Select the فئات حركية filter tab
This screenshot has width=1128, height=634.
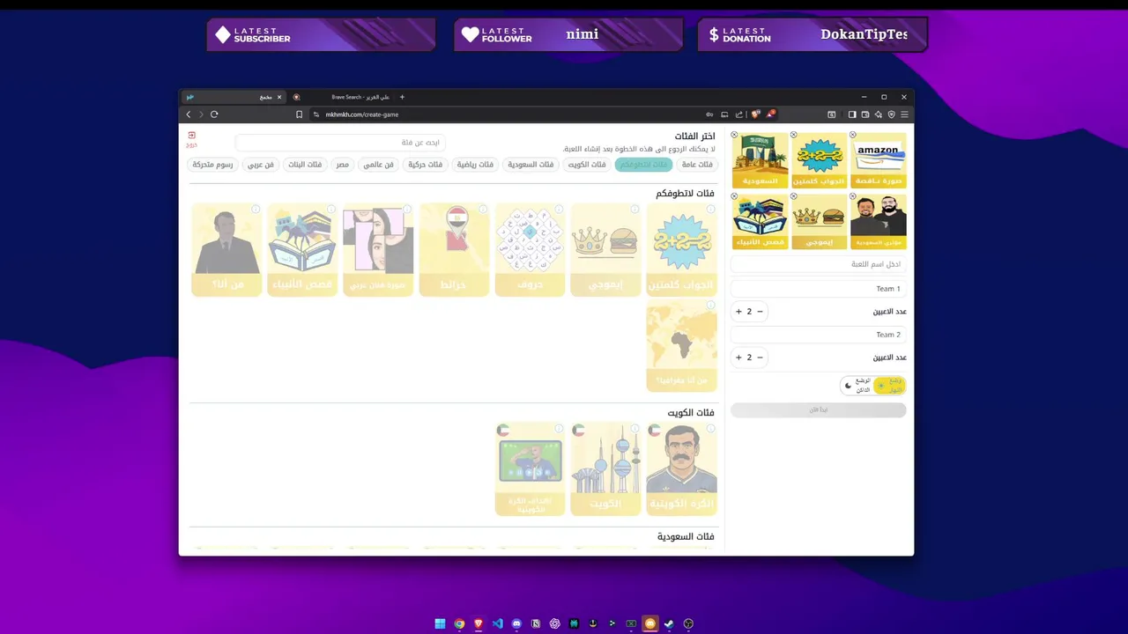(x=425, y=165)
